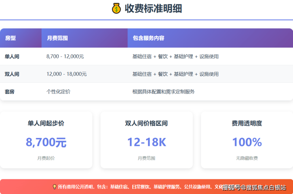Screen dimensions: 293x194
Task: Select the 房型 column header
Action: coord(11,38)
